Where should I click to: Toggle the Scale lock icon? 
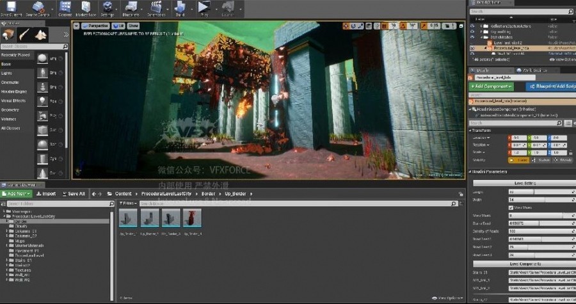click(x=570, y=152)
